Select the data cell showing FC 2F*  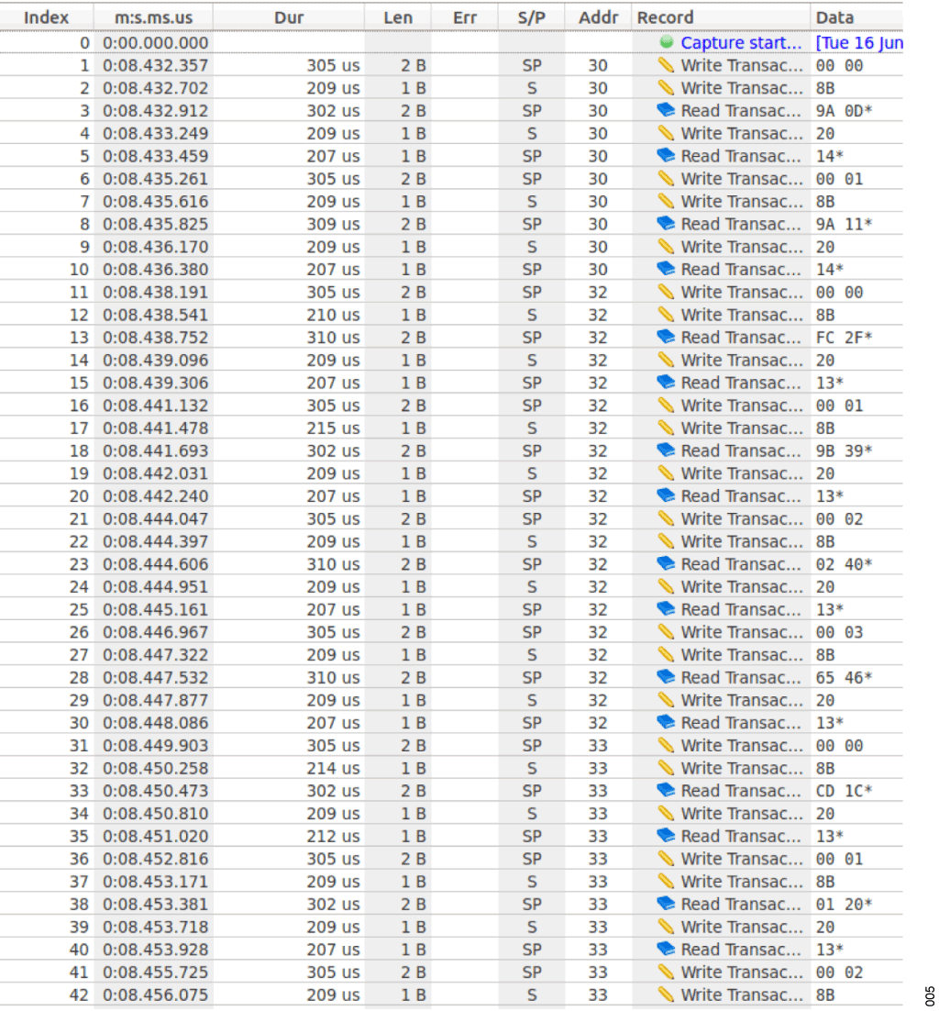(844, 338)
